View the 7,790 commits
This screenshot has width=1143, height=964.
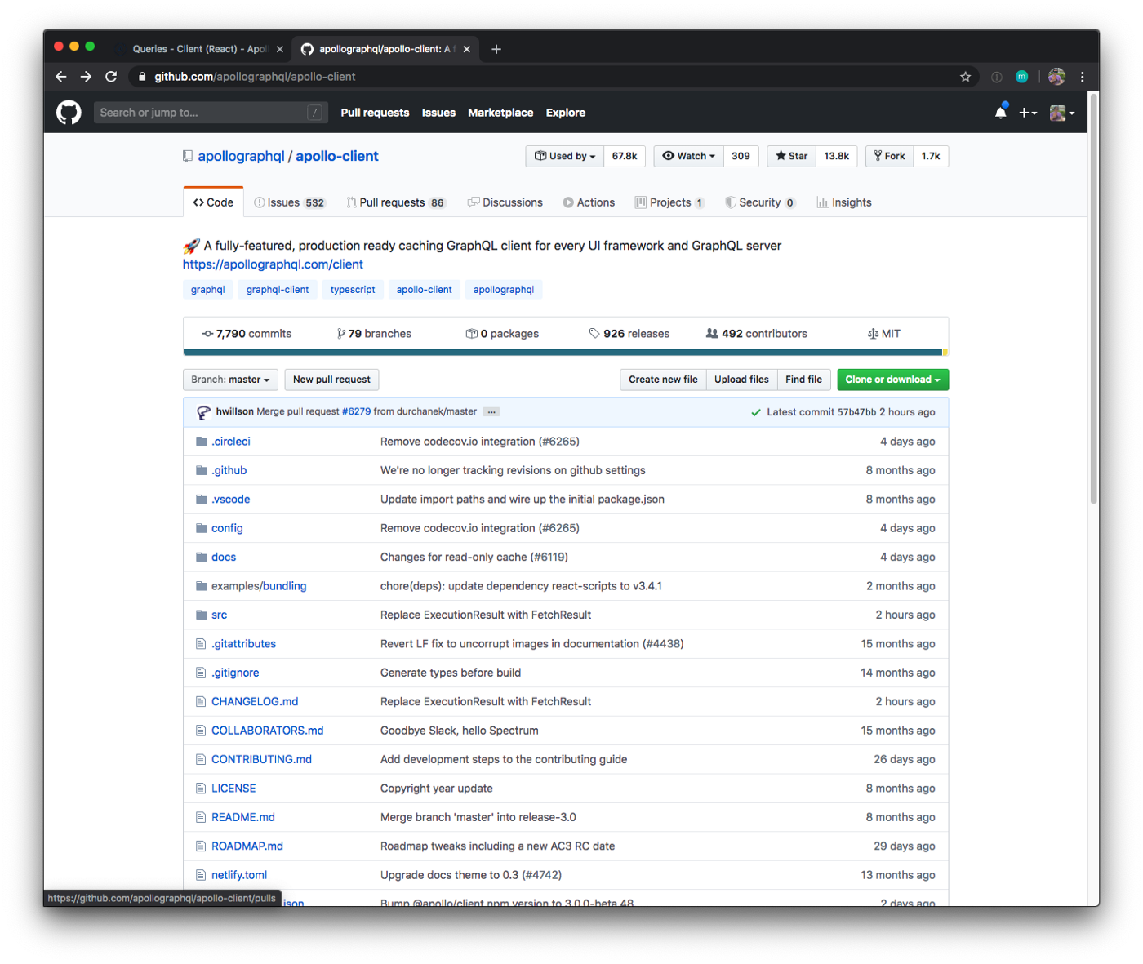pos(247,334)
